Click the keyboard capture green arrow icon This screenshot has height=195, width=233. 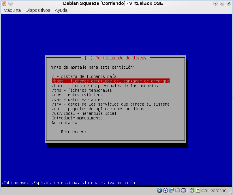tap(198, 190)
